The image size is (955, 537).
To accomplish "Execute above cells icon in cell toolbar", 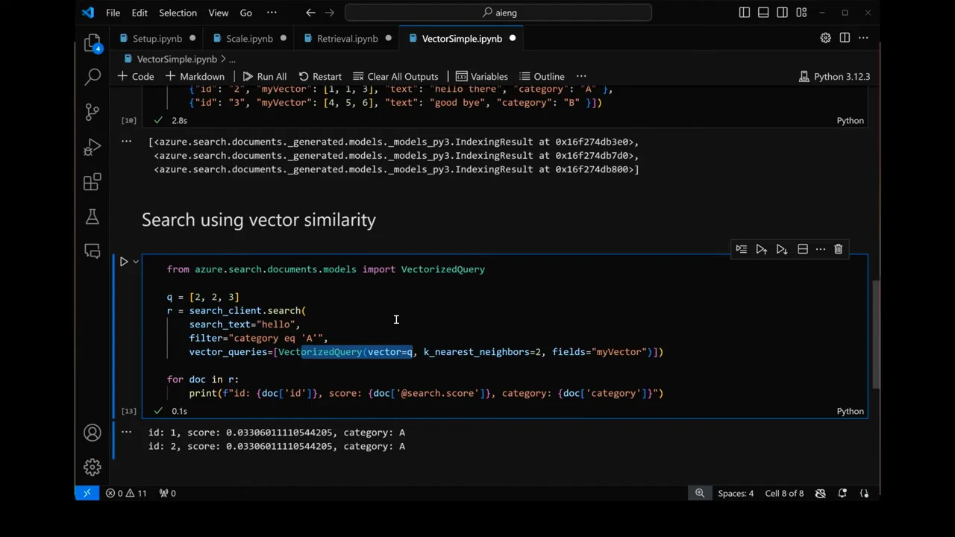I will click(x=761, y=249).
